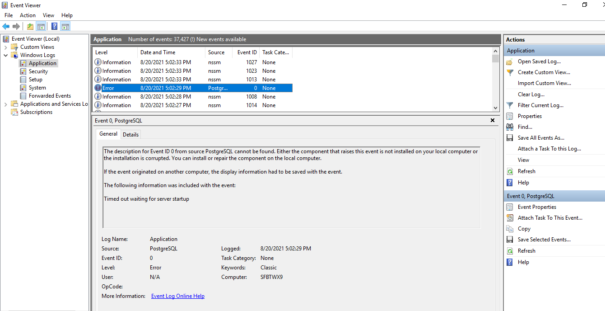The image size is (605, 311).
Task: Open the Action menu
Action: 28,15
